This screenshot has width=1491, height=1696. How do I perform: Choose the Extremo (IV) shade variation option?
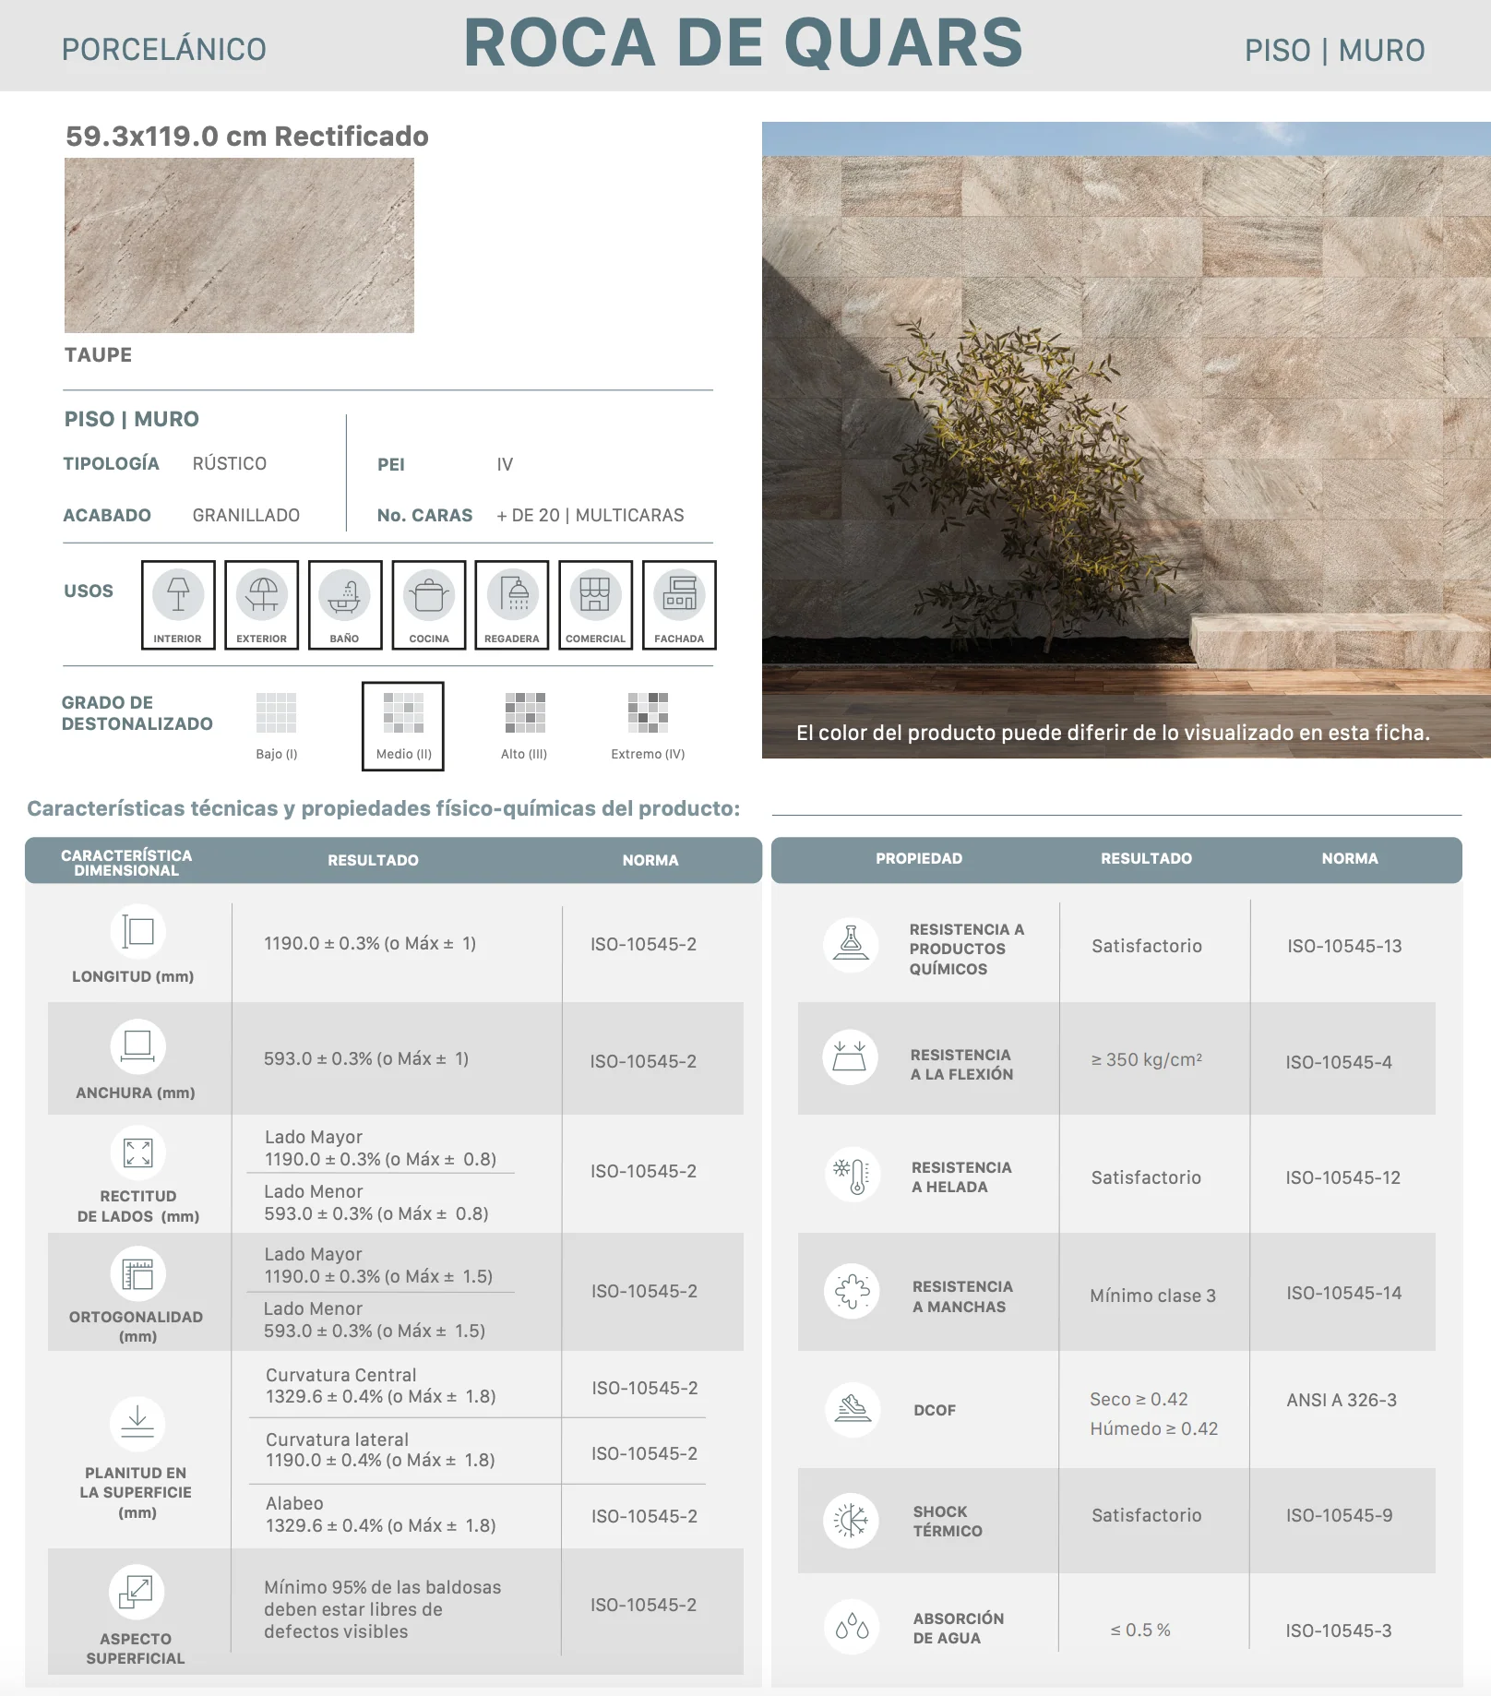[x=648, y=726]
